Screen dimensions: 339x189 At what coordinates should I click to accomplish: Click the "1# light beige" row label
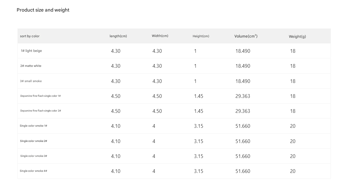coord(31,51)
